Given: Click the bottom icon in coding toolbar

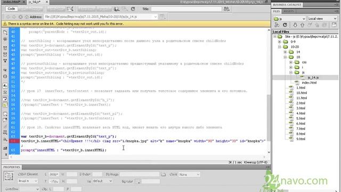Looking at the screenshot, I should click(5, 154).
